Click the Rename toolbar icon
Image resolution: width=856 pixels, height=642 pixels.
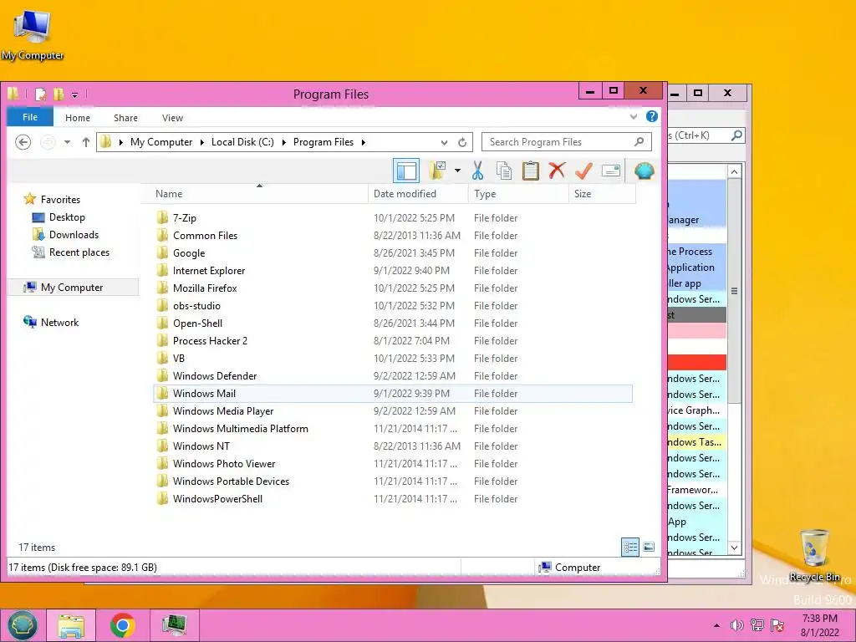[x=610, y=171]
